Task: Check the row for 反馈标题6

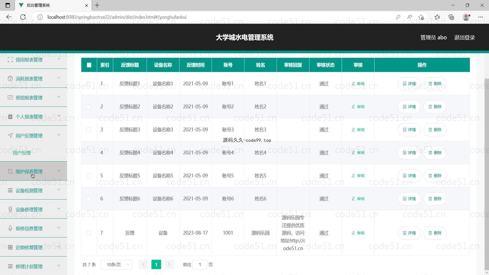Action: tap(88, 199)
